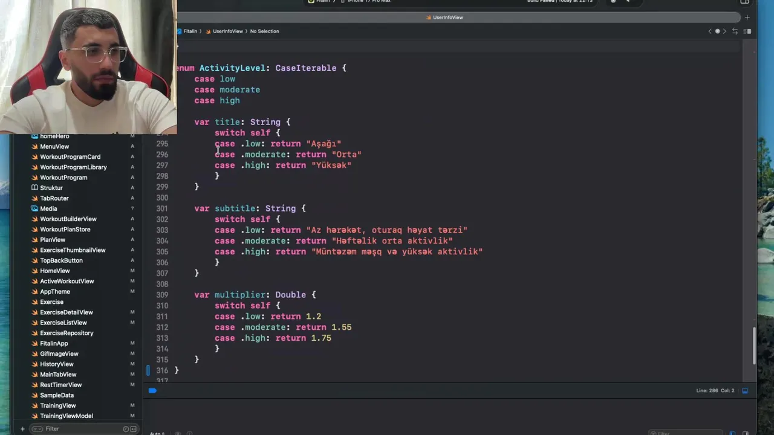This screenshot has width=774, height=435.
Task: Toggle source-control status filter icon
Action: pos(133,429)
